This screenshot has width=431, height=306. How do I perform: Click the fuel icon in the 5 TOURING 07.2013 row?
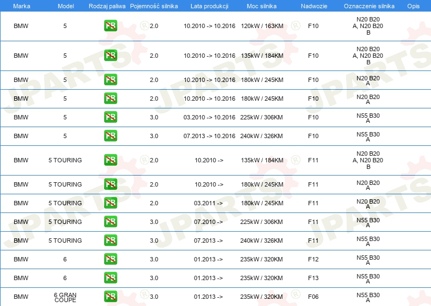pos(110,241)
